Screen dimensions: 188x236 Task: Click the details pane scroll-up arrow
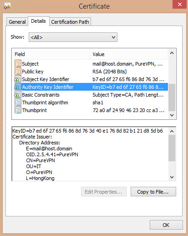click(x=172, y=131)
